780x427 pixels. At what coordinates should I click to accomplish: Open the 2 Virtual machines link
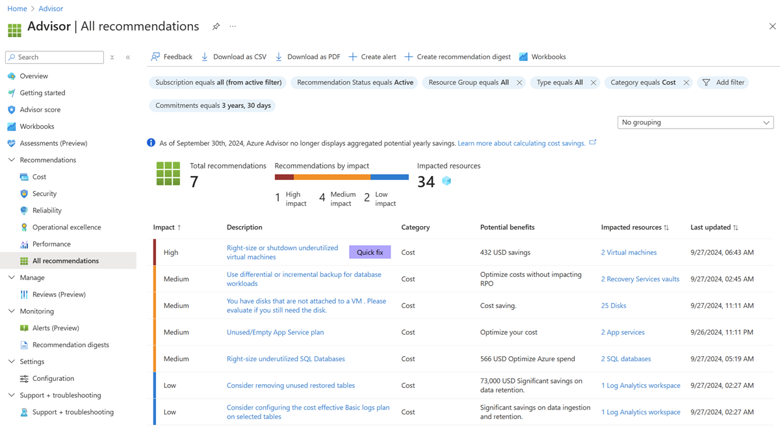[629, 252]
